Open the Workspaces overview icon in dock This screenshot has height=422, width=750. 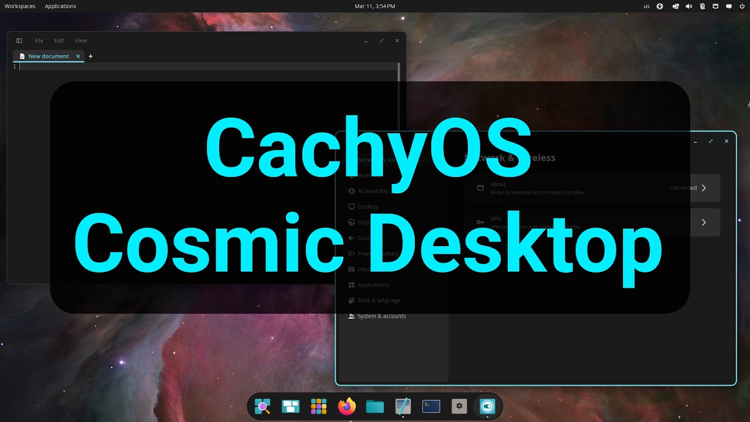[290, 406]
